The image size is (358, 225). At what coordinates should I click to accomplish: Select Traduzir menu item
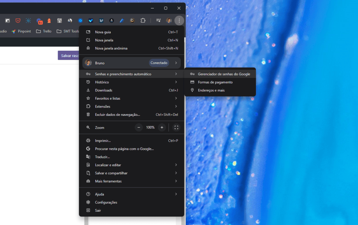(x=131, y=157)
